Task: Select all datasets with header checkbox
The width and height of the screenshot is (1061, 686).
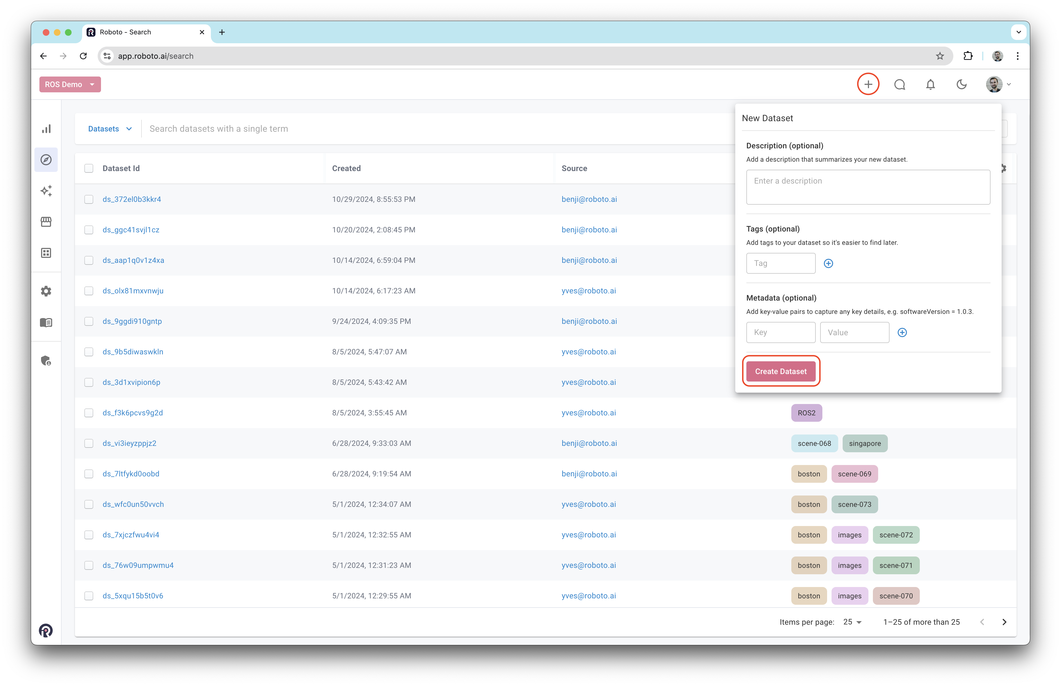Action: pyautogui.click(x=89, y=168)
